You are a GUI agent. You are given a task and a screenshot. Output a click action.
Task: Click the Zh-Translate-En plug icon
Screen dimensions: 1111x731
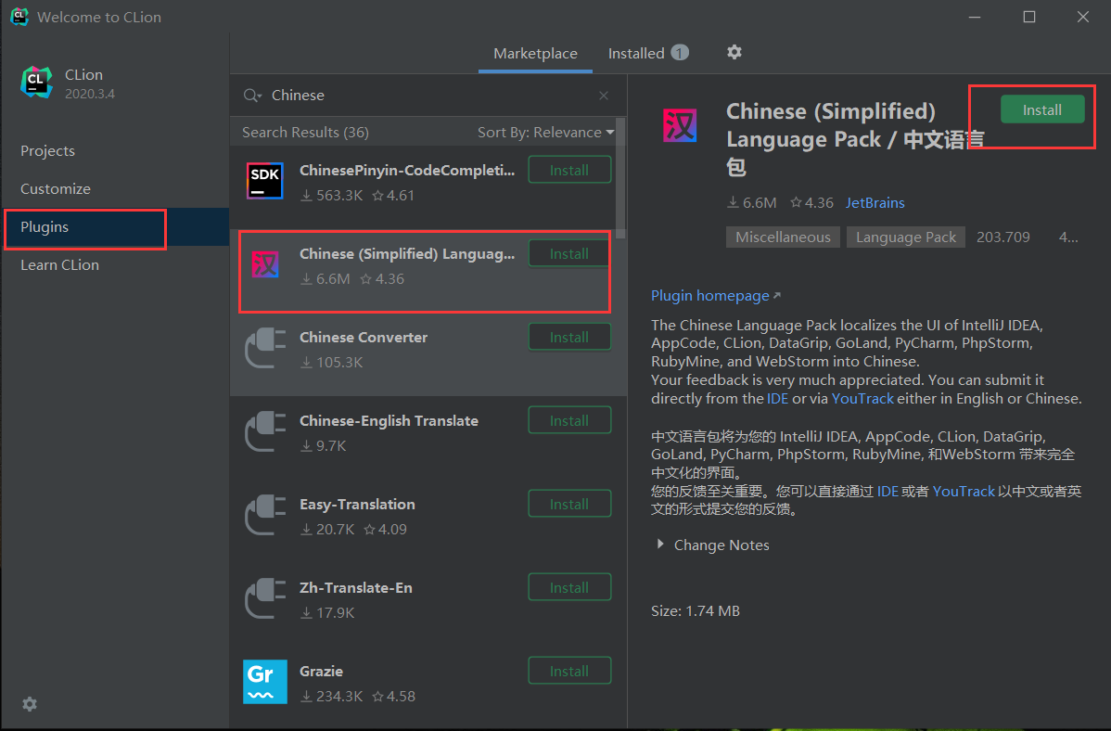click(x=265, y=597)
